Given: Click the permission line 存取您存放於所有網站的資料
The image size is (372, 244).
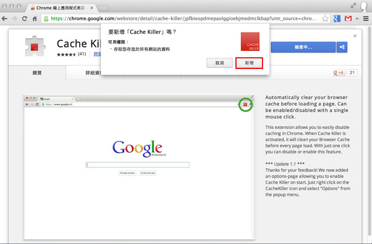Looking at the screenshot, I should 142,49.
